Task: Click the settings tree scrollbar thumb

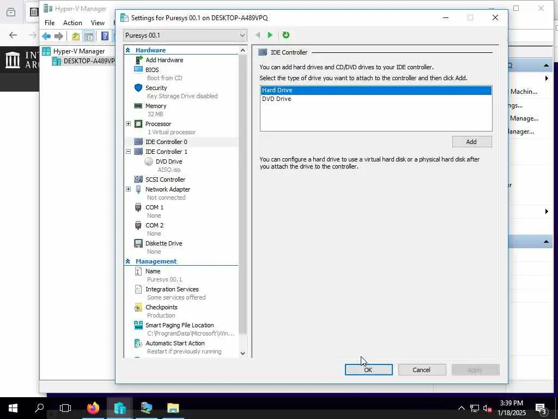Action: click(242, 195)
